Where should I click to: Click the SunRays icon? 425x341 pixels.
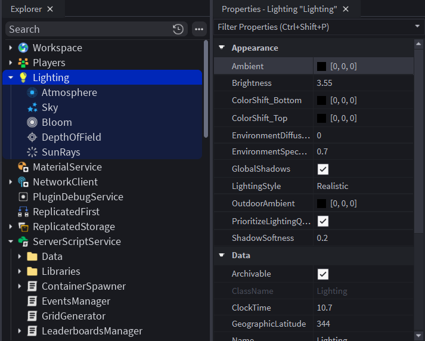coord(32,152)
